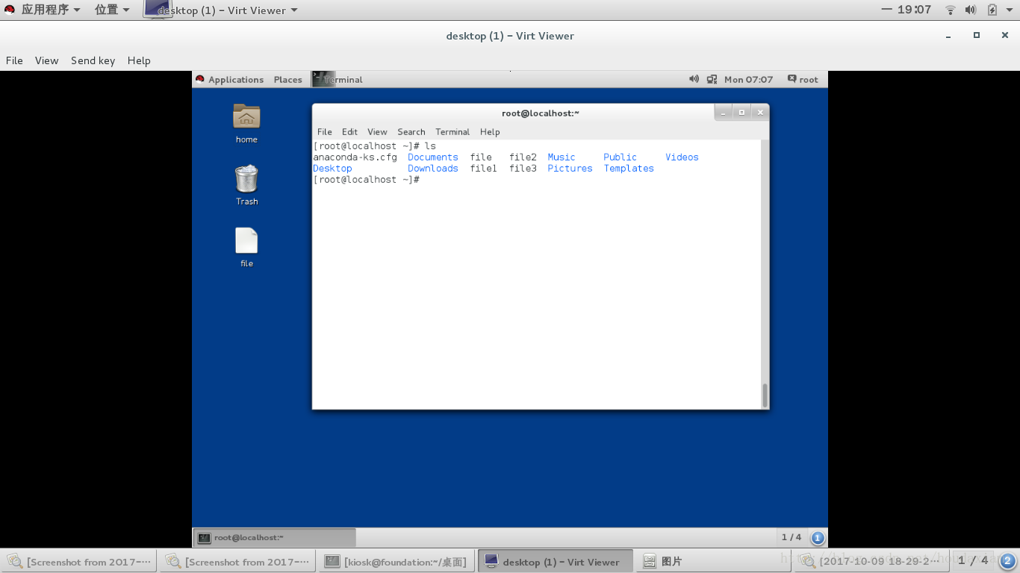Viewport: 1020px width, 573px height.
Task: Open the 应用程序 dropdown menu
Action: tap(50, 10)
